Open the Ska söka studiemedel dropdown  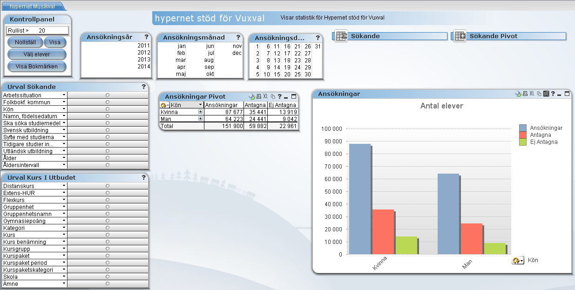point(64,123)
